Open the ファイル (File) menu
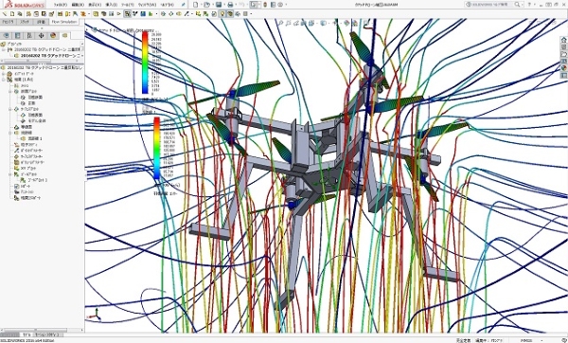This screenshot has width=568, height=343. (x=61, y=5)
